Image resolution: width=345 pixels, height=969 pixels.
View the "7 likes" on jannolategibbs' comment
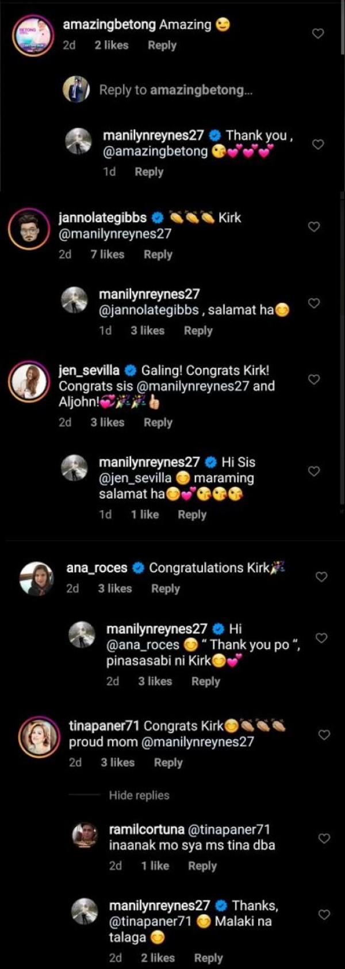coord(107,254)
